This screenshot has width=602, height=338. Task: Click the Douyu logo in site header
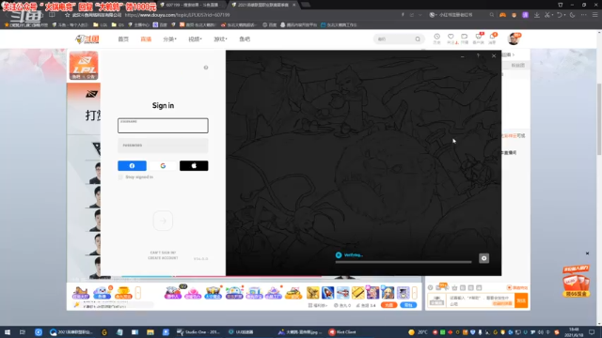point(87,39)
